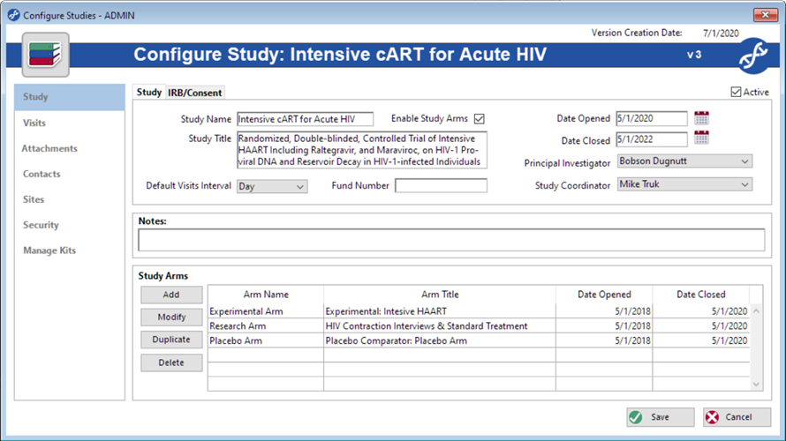Click the title bar application icon
The width and height of the screenshot is (786, 441).
point(13,15)
